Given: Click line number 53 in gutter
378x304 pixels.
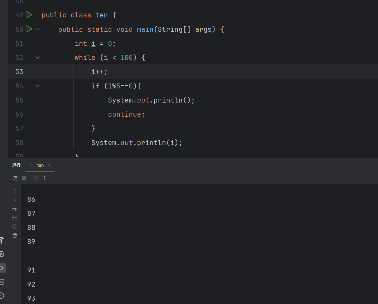Looking at the screenshot, I should pos(19,72).
